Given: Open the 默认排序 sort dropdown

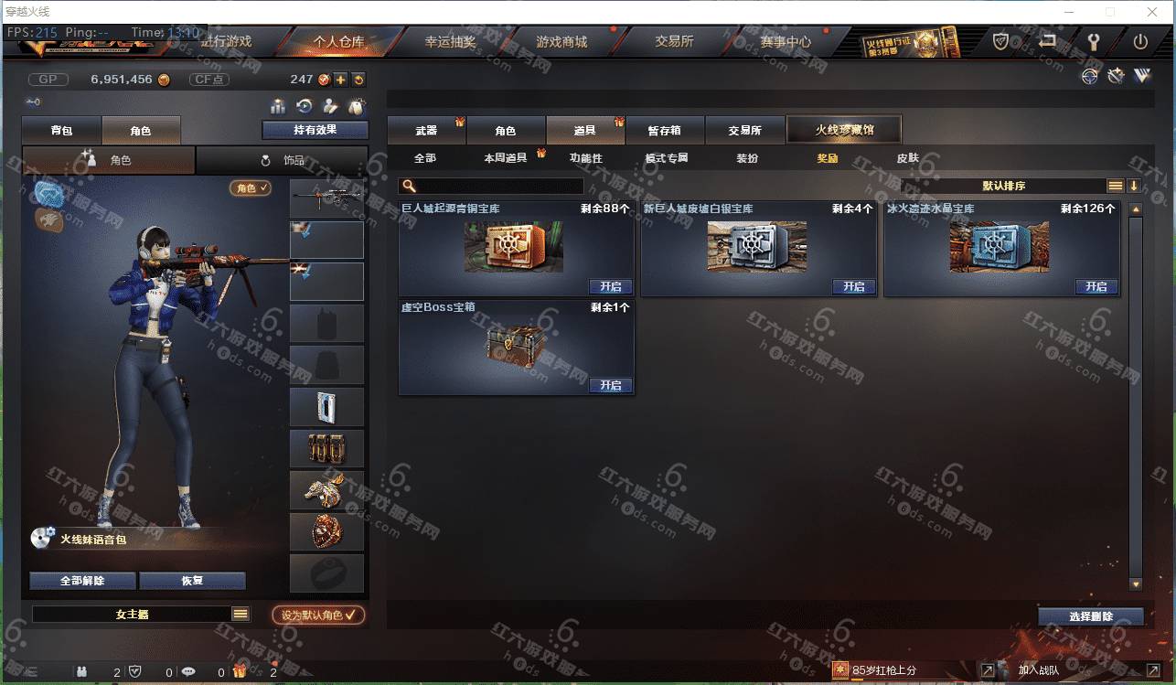Looking at the screenshot, I should [1003, 186].
